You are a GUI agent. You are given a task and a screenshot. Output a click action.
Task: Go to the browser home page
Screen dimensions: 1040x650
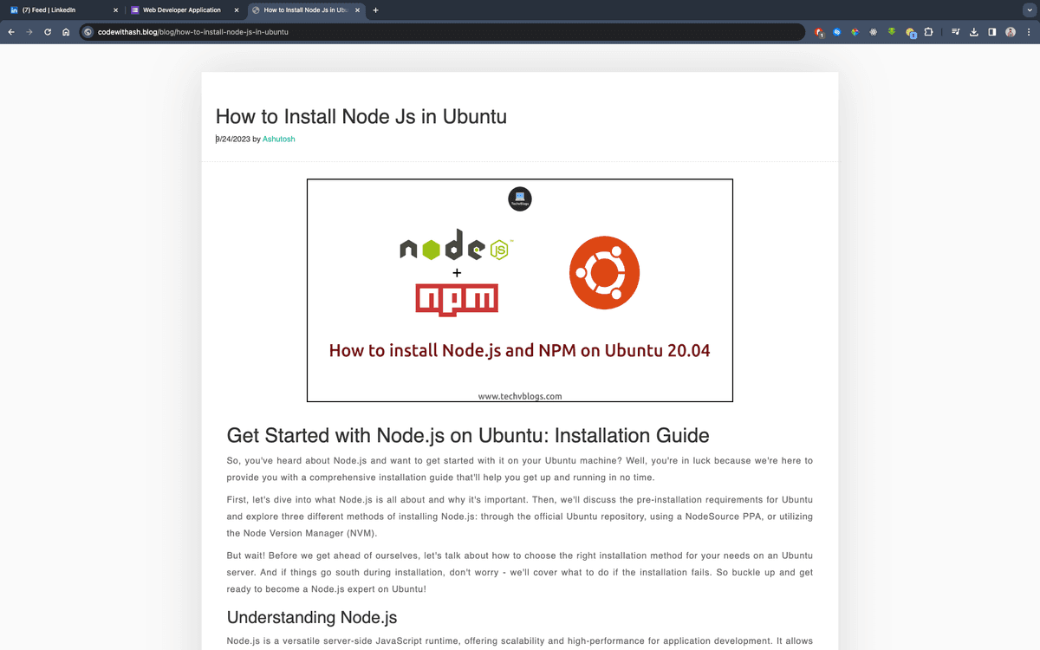tap(66, 32)
